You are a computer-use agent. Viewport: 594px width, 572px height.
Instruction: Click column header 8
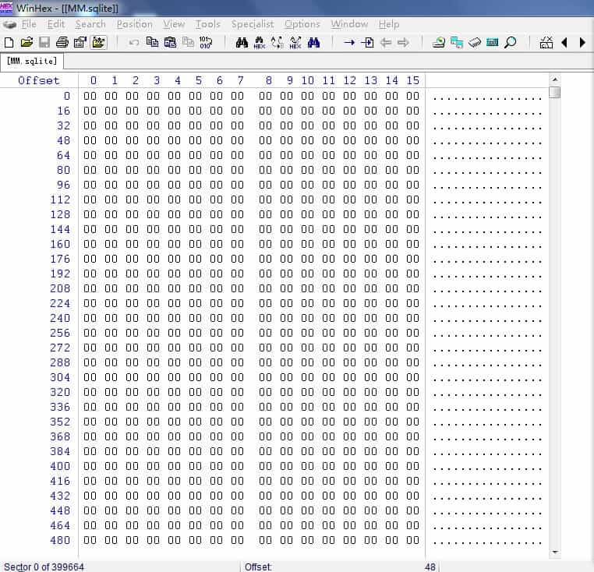tap(268, 81)
